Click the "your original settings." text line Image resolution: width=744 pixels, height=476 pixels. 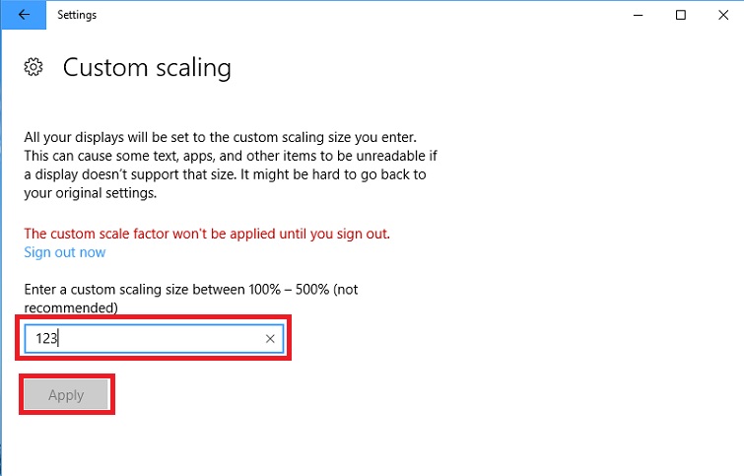click(x=91, y=193)
